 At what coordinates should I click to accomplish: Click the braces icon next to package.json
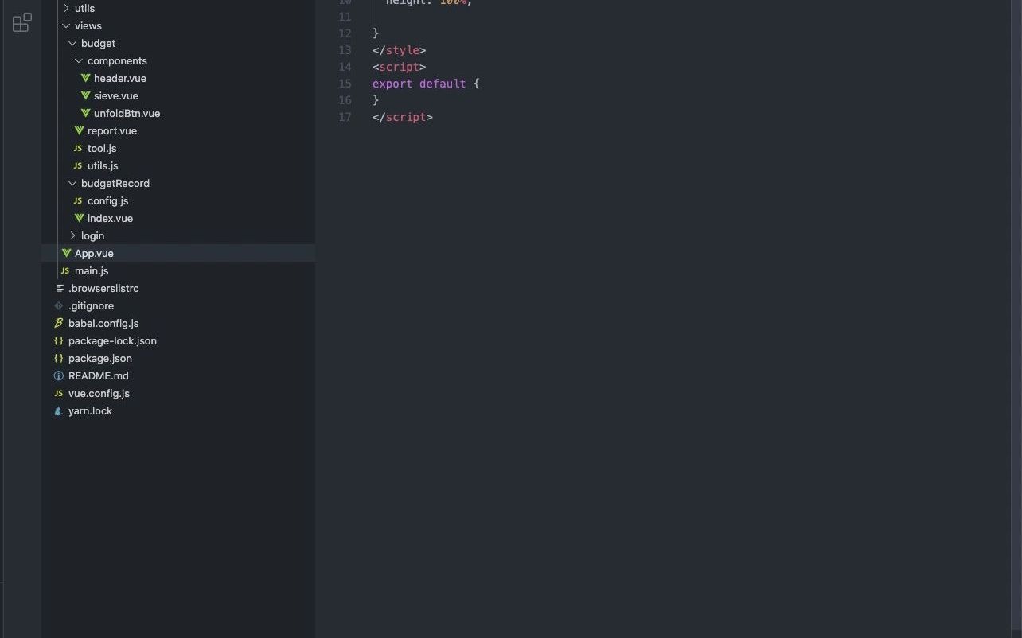click(x=58, y=358)
